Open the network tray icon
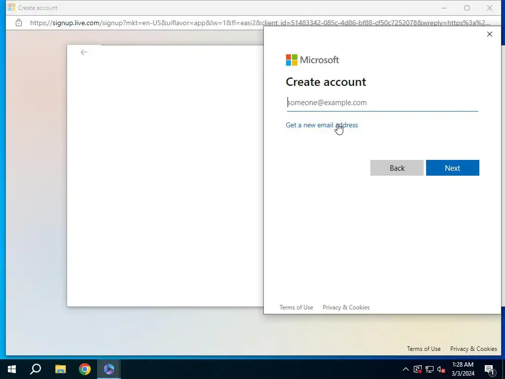Viewport: 505px width, 379px height. [x=430, y=369]
